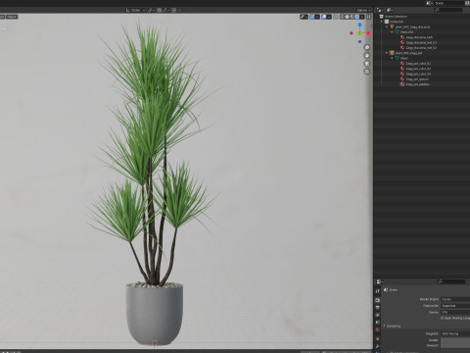The height and width of the screenshot is (353, 470).
Task: Select plant_003_Dagg_pot in outliner
Action: pos(408,53)
